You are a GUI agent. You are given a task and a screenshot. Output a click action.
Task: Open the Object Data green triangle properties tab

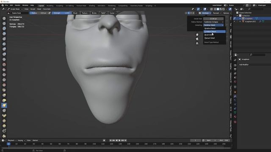[x=235, y=113]
